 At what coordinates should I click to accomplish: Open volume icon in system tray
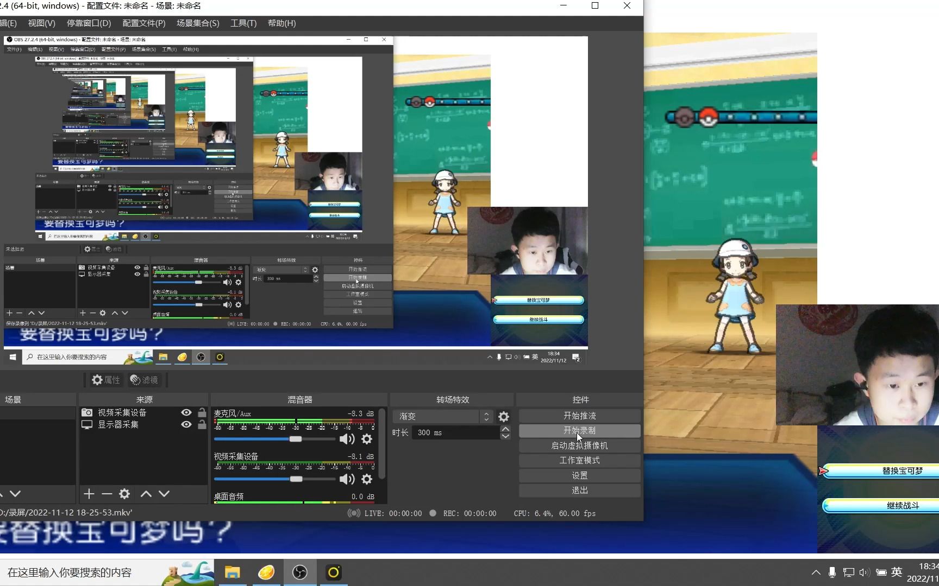(865, 572)
